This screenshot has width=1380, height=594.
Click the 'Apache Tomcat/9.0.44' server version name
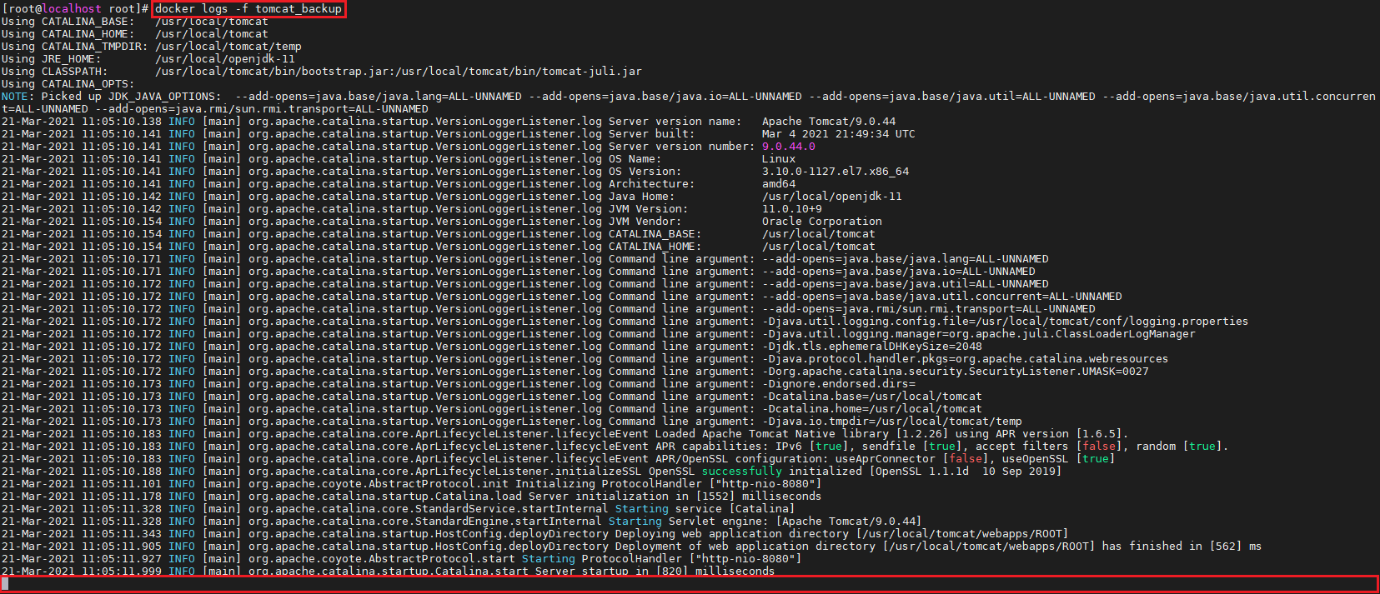click(829, 121)
